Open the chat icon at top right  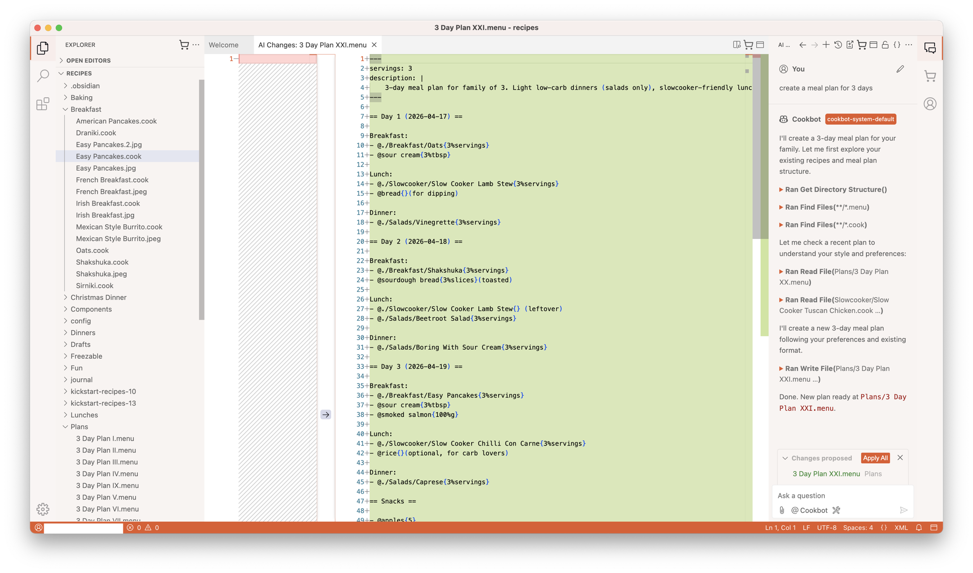929,47
